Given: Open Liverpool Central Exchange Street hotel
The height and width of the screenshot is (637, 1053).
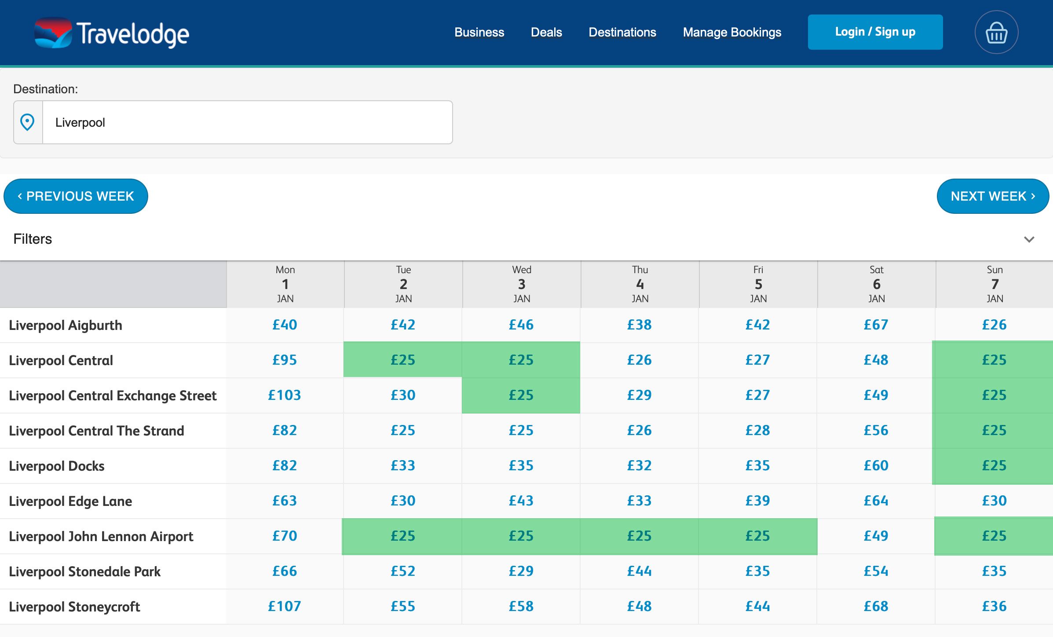Looking at the screenshot, I should click(x=113, y=395).
